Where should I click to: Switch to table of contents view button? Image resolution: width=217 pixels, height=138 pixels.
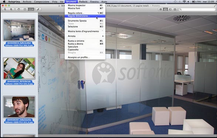tap(170, 9)
